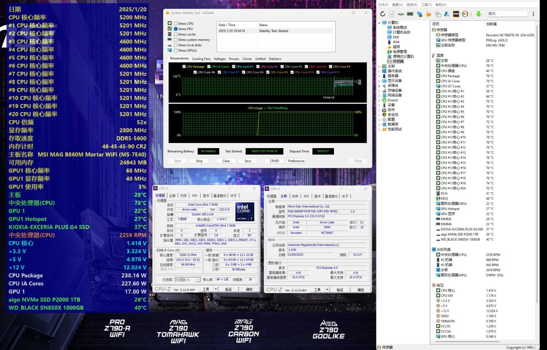The height and width of the screenshot is (350, 547).
Task: Expand the 主板 tree node
Action: (x=379, y=66)
